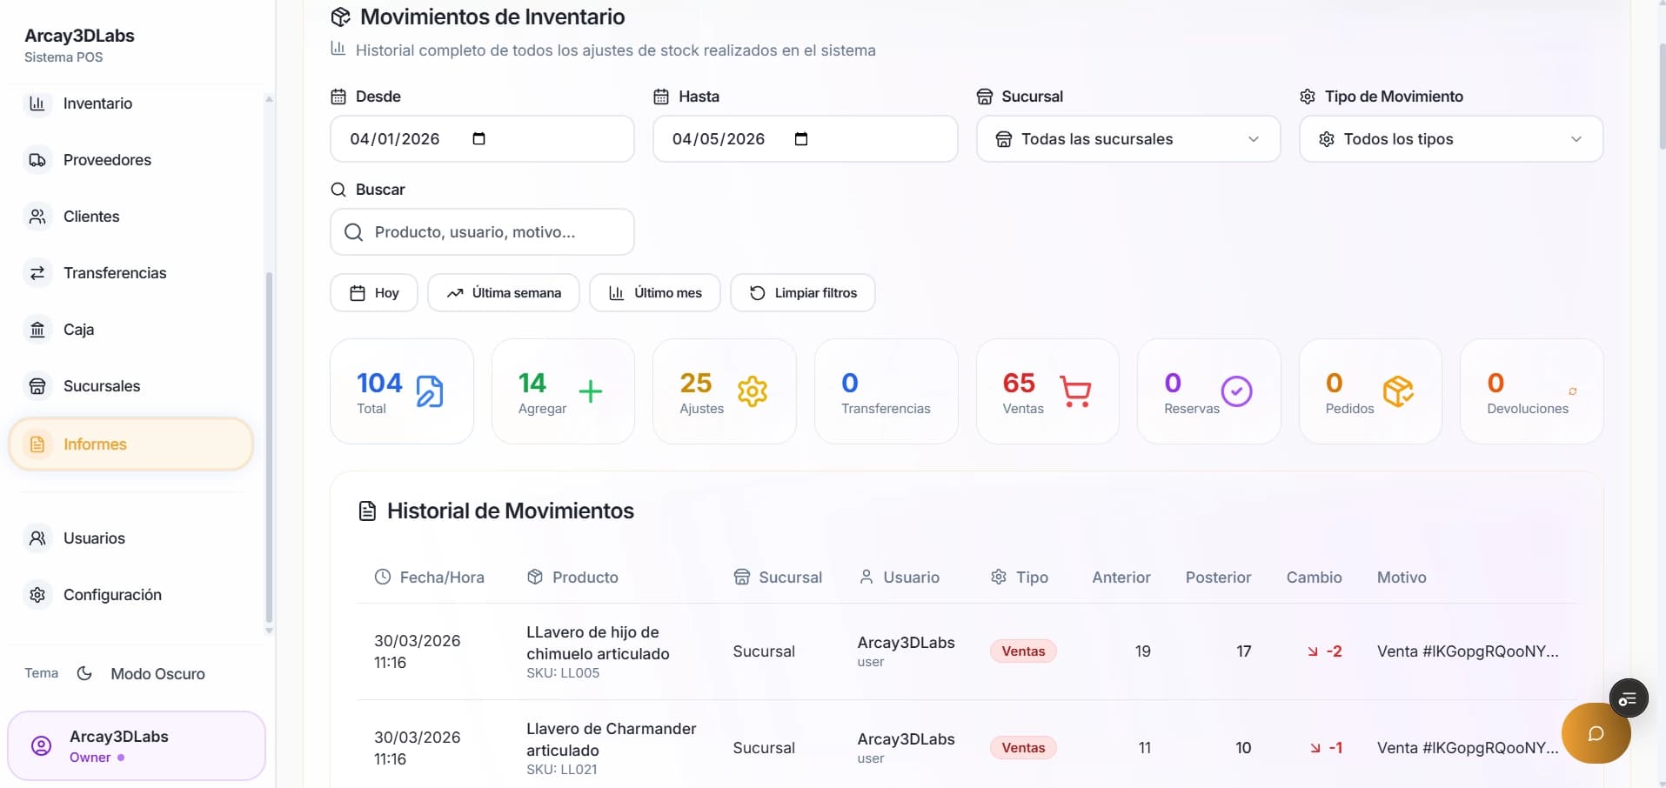Click the moon icon for dark mode
The height and width of the screenshot is (788, 1666).
point(84,673)
